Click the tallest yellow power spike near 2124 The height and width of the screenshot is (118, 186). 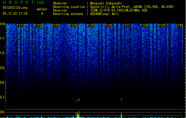[79, 114]
